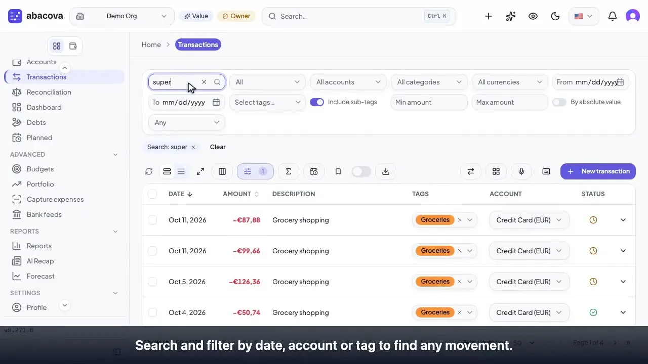The height and width of the screenshot is (364, 648).
Task: Click Clear to reset filters
Action: [218, 147]
